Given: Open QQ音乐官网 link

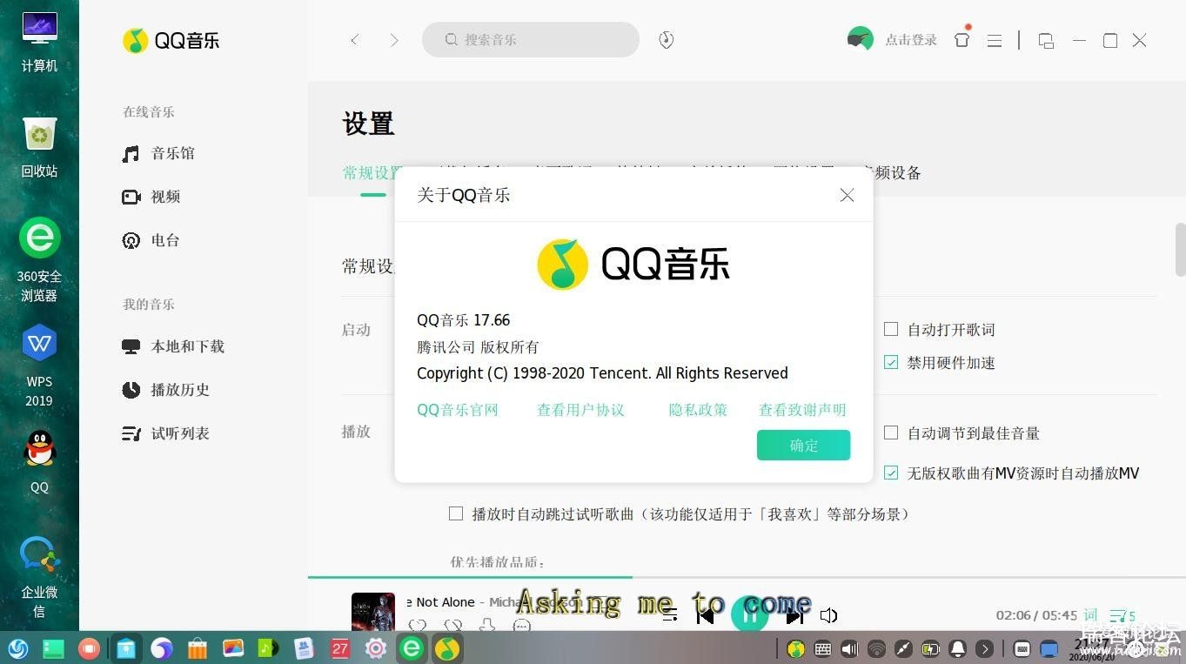Looking at the screenshot, I should point(458,410).
